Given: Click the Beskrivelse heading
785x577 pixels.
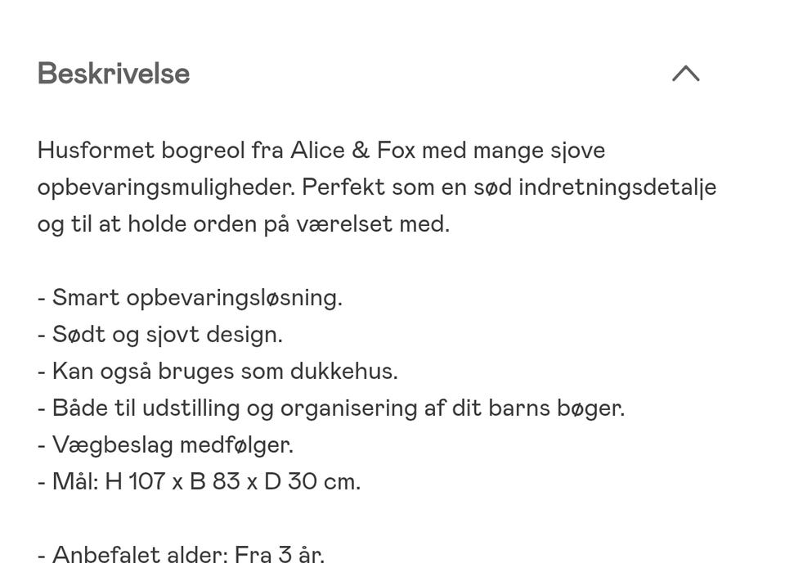Looking at the screenshot, I should tap(114, 74).
